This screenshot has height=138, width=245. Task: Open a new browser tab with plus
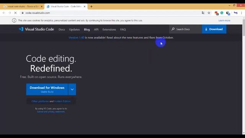[91, 7]
